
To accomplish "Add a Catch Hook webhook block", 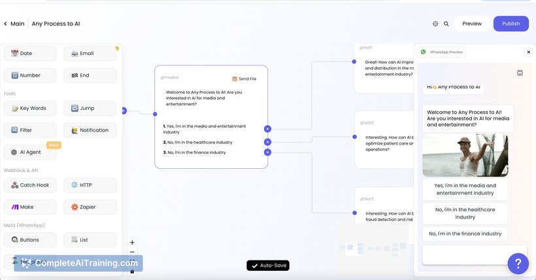I will 30,185.
